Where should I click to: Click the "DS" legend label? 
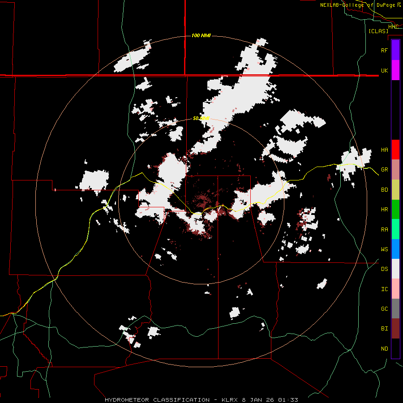(384, 269)
